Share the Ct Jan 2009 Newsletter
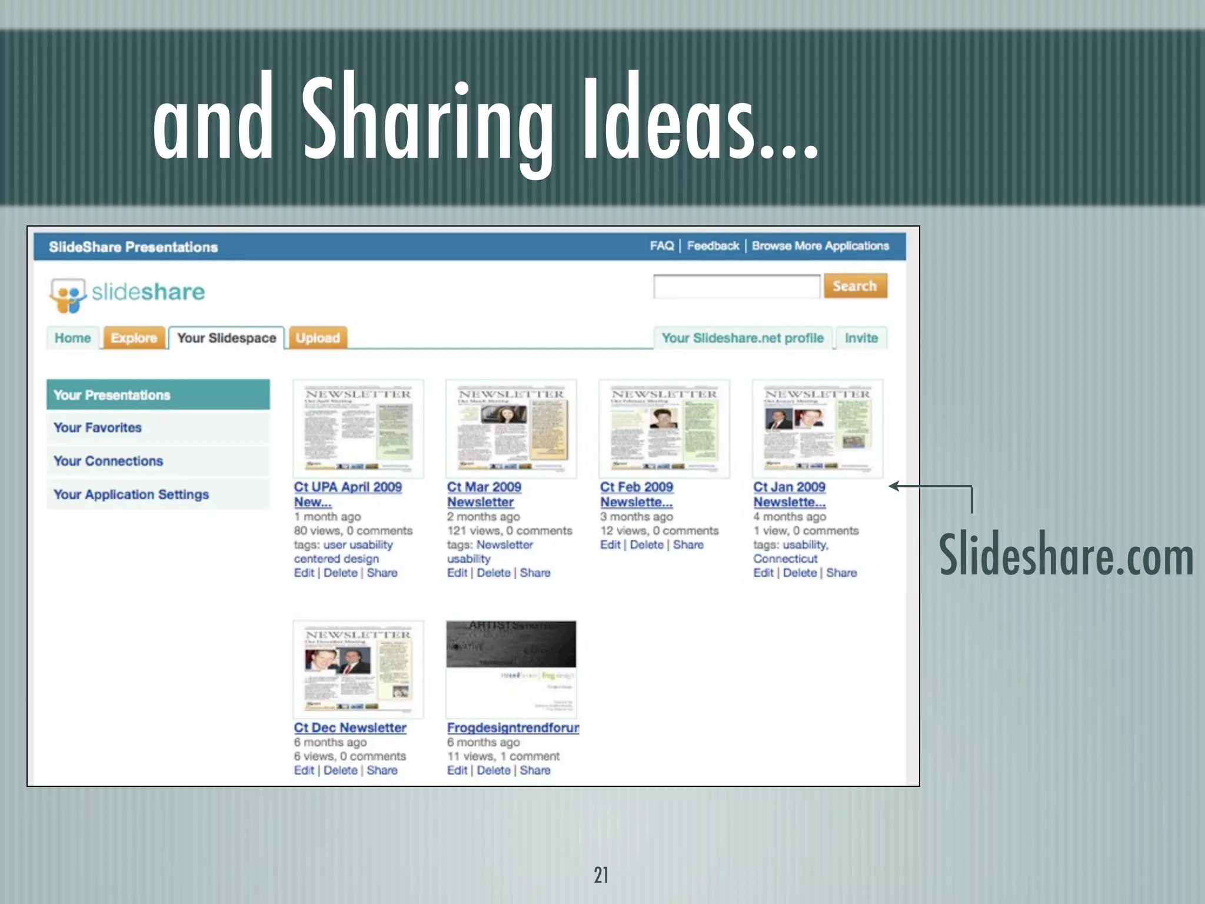The image size is (1205, 904). (842, 573)
